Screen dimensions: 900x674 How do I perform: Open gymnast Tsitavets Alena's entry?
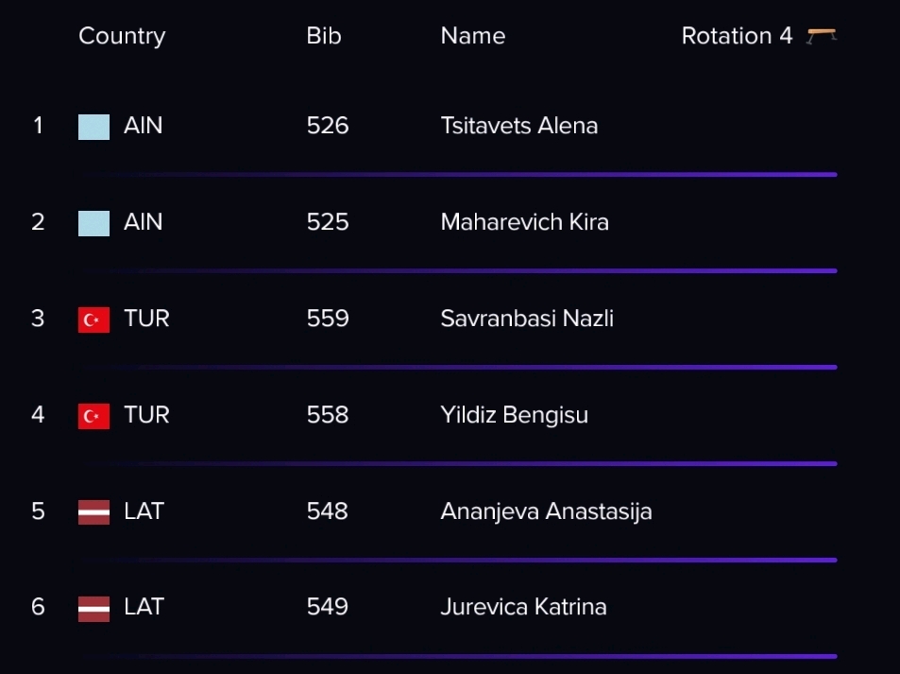point(518,126)
